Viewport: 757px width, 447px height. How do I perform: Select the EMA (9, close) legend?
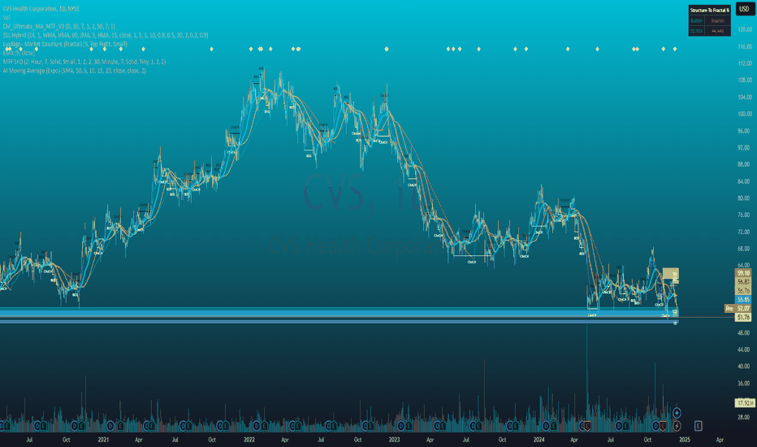pos(19,53)
